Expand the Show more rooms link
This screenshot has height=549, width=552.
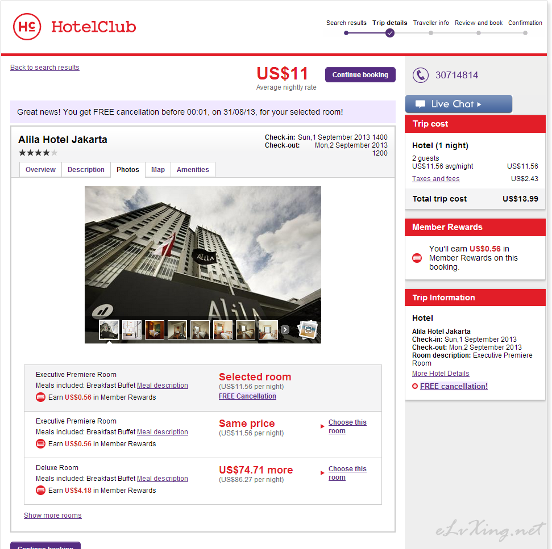coord(53,516)
